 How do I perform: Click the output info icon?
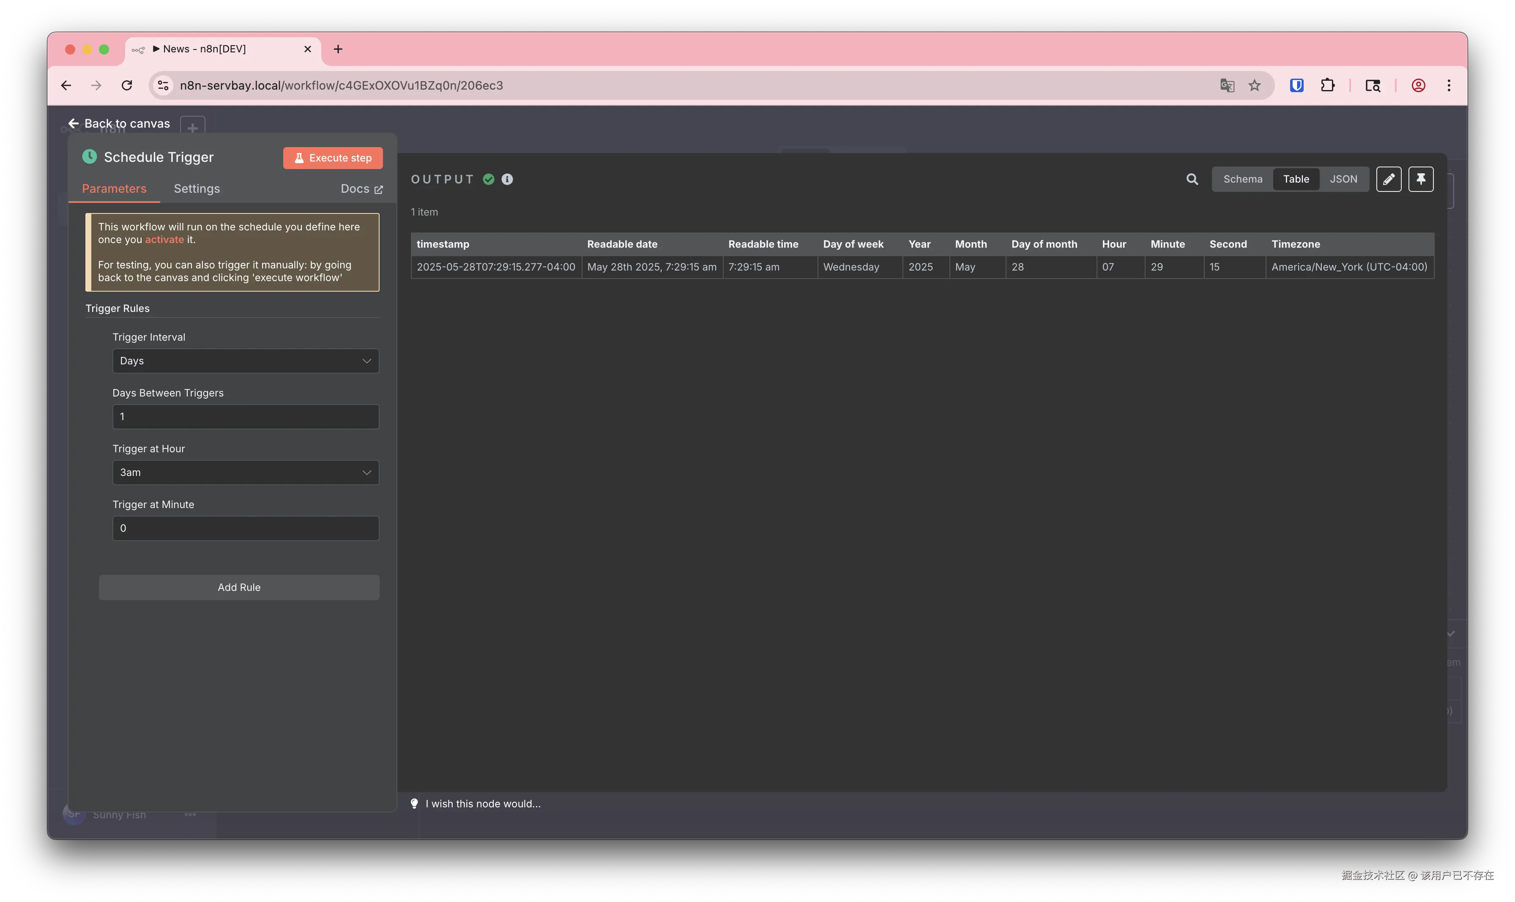click(x=507, y=179)
